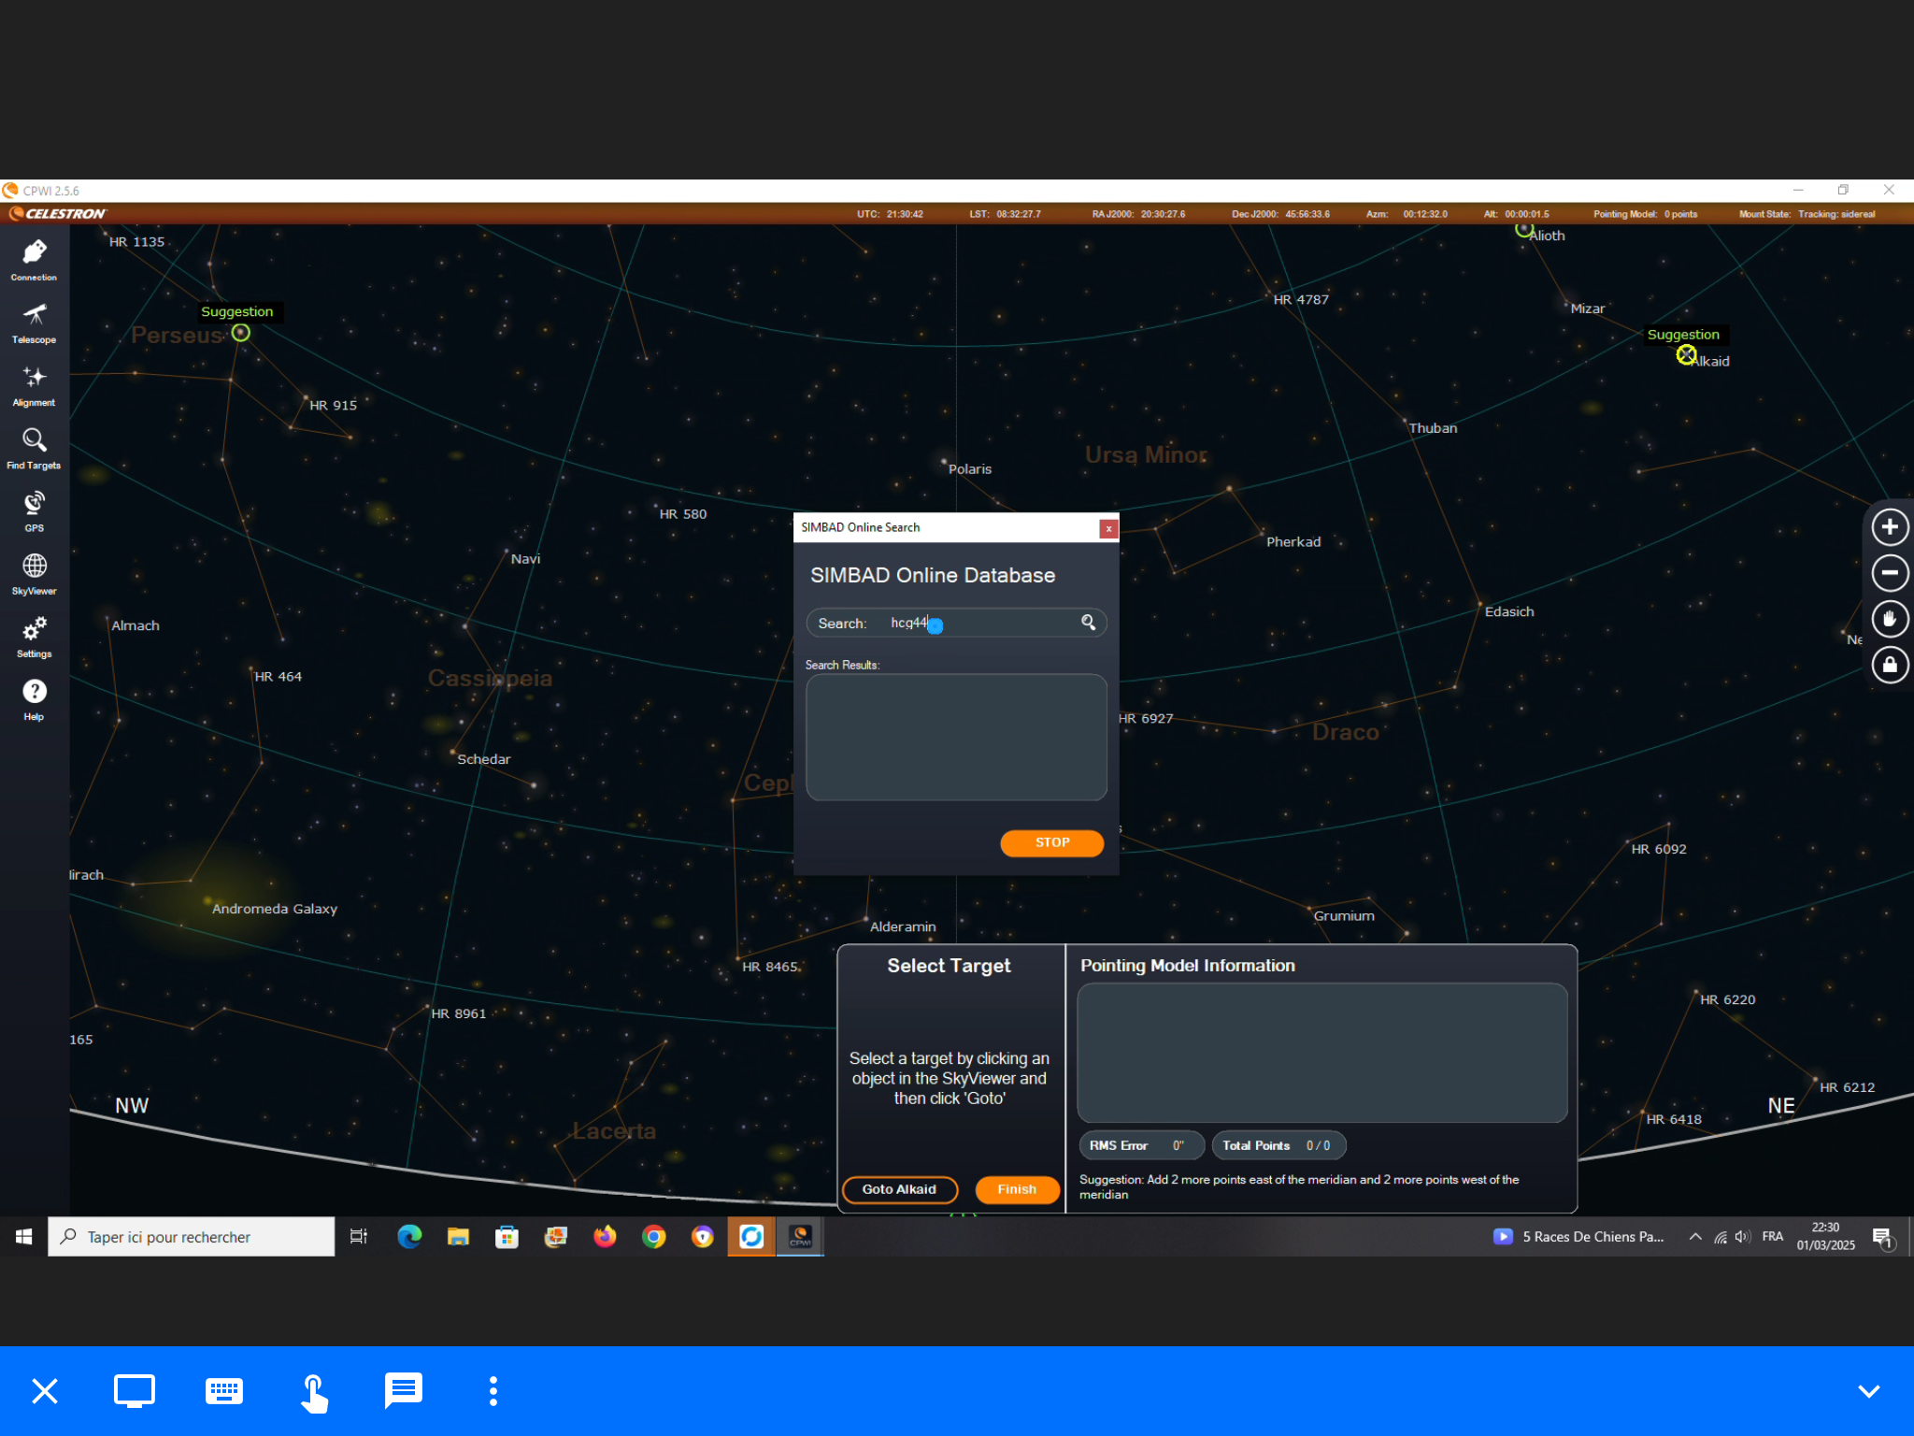Click the Pointing Model Information list area
Screen dimensions: 1914x1436
click(x=1321, y=1052)
